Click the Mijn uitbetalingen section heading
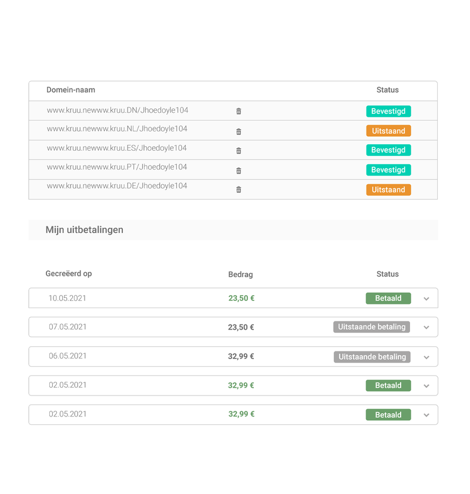 point(85,230)
